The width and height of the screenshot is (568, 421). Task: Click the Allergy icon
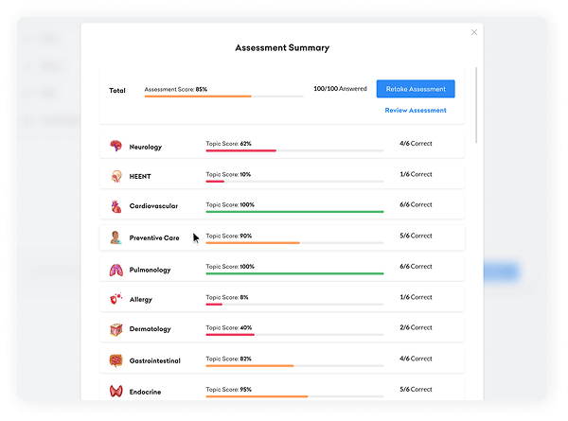(x=115, y=299)
